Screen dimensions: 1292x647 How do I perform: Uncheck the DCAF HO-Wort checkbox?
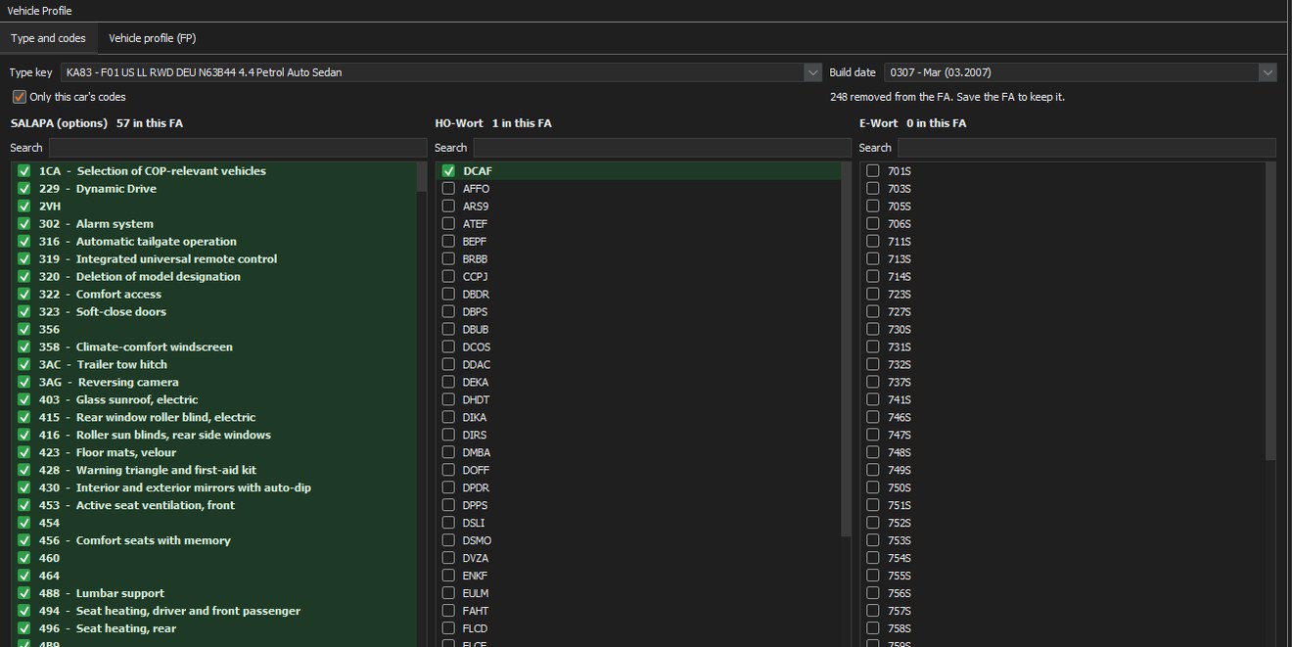(448, 171)
